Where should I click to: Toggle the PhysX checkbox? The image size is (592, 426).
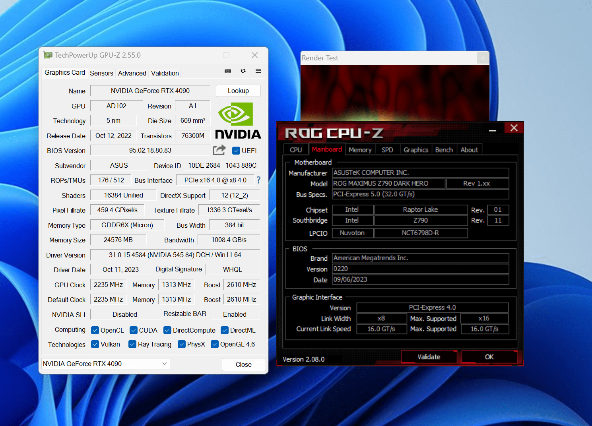(182, 344)
